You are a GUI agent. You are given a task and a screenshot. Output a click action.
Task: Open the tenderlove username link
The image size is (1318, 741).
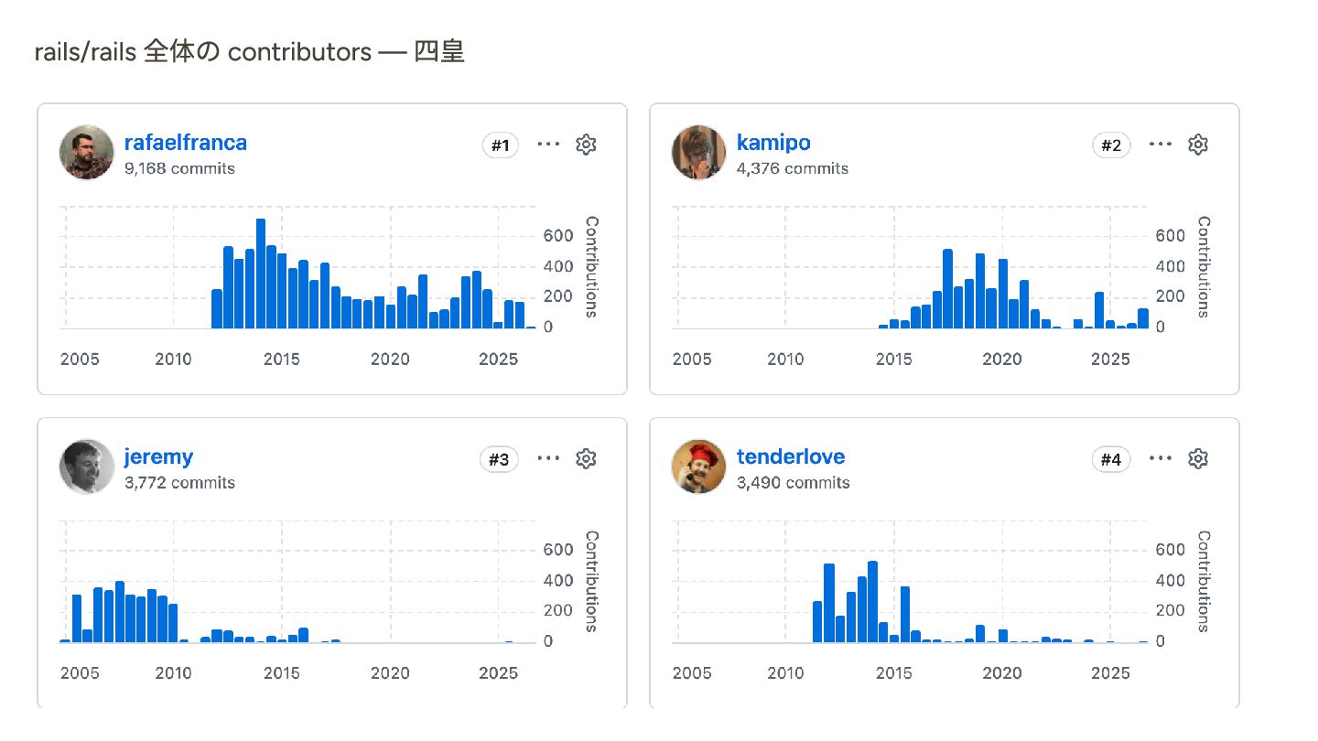[x=791, y=456]
